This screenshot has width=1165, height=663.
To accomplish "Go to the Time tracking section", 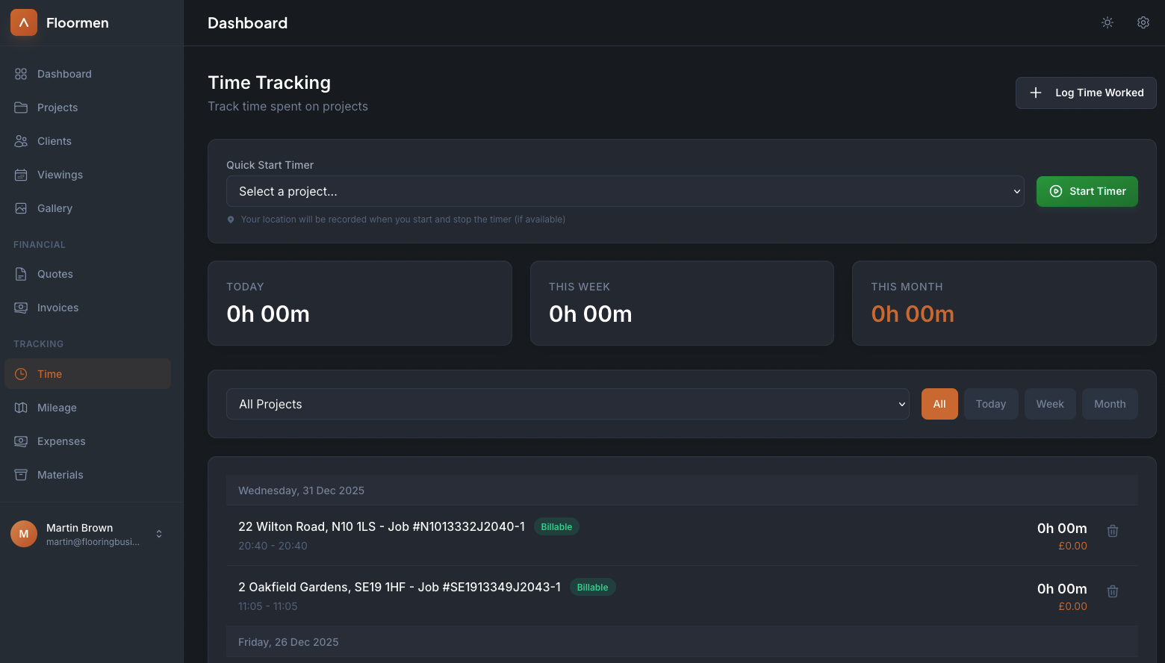I will [49, 373].
